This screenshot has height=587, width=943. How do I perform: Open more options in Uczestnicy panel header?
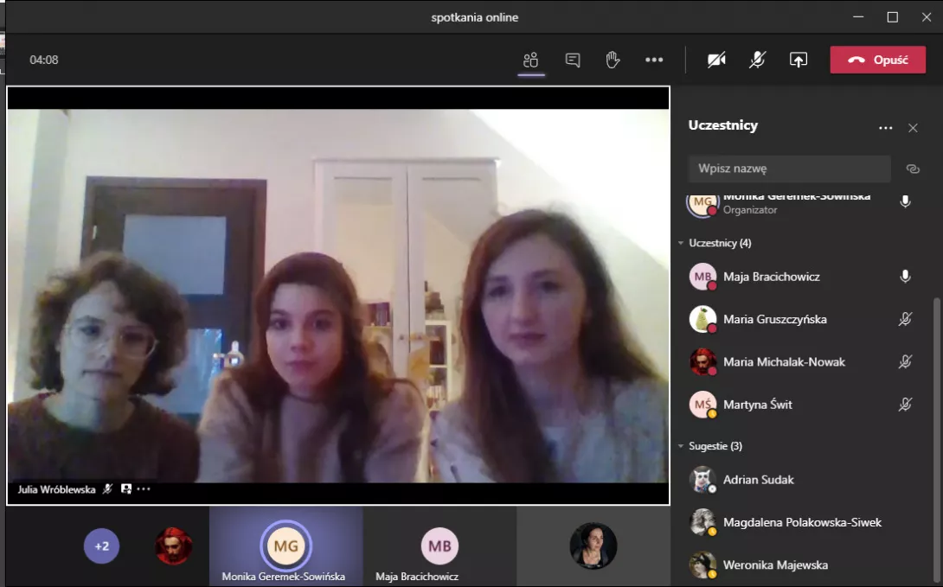click(885, 128)
